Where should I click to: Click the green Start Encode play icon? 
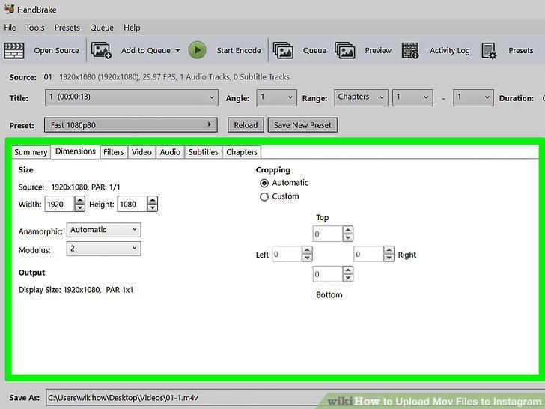point(198,50)
